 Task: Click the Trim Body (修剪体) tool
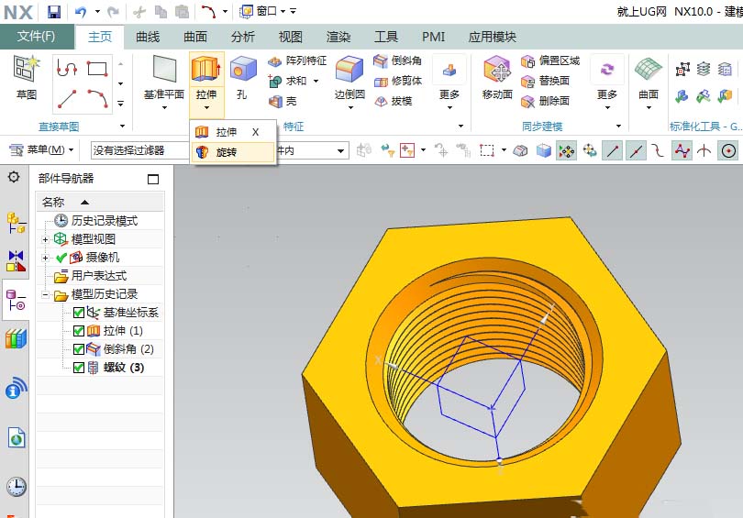[x=397, y=81]
